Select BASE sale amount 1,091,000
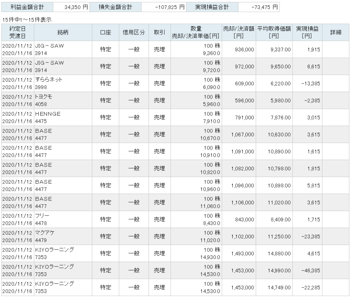 click(243, 152)
